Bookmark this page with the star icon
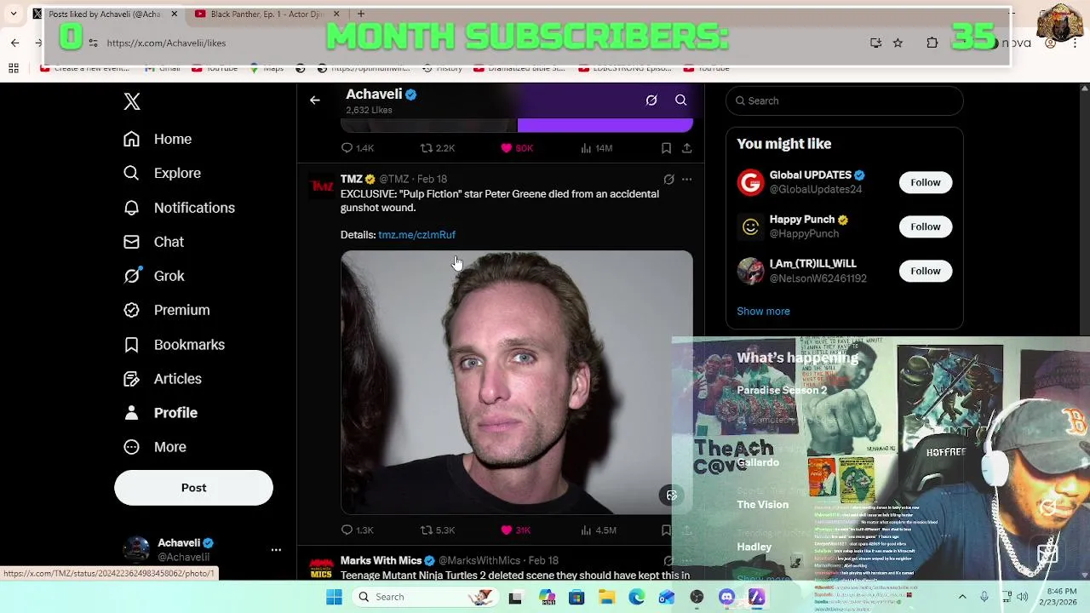The height and width of the screenshot is (613, 1090). coord(898,43)
